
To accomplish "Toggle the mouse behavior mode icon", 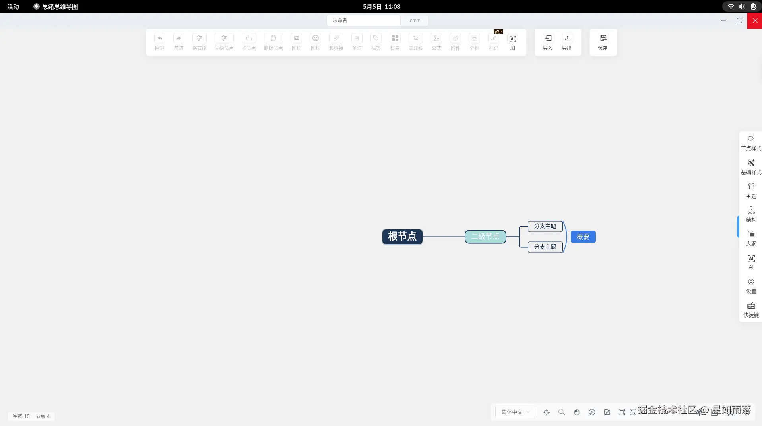I will click(x=577, y=412).
